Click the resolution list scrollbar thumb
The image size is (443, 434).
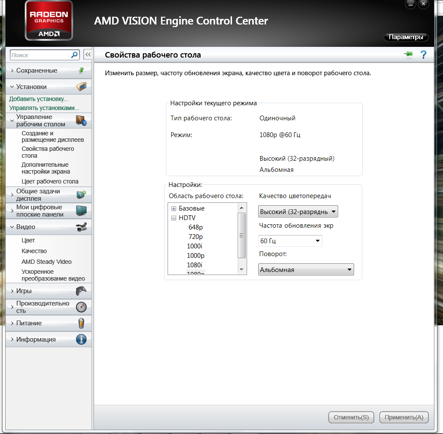pyautogui.click(x=241, y=235)
